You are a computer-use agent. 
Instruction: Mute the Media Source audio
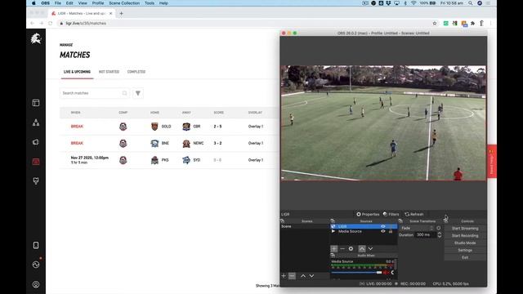tap(387, 272)
